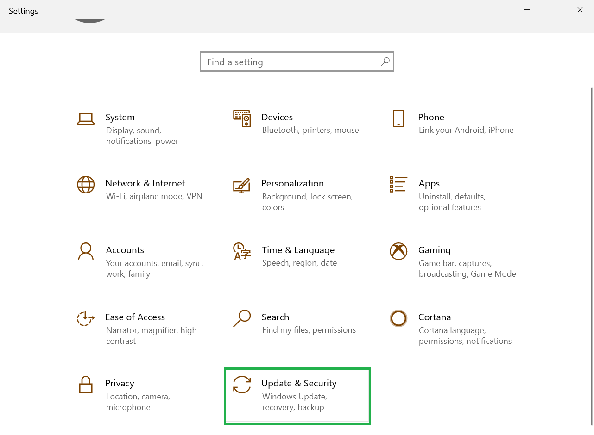Go to Devices settings heading
Screen dimensions: 594x435
click(277, 117)
